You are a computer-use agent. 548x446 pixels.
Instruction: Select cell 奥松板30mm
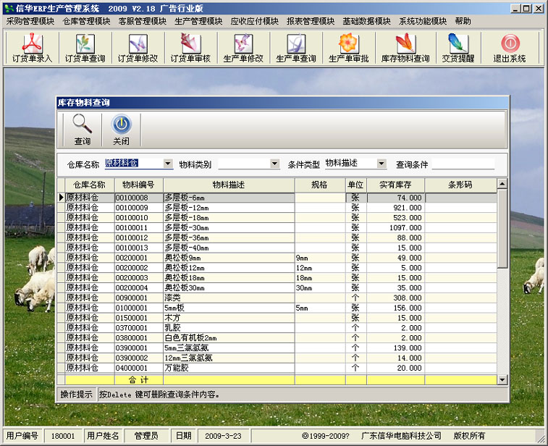(x=229, y=288)
